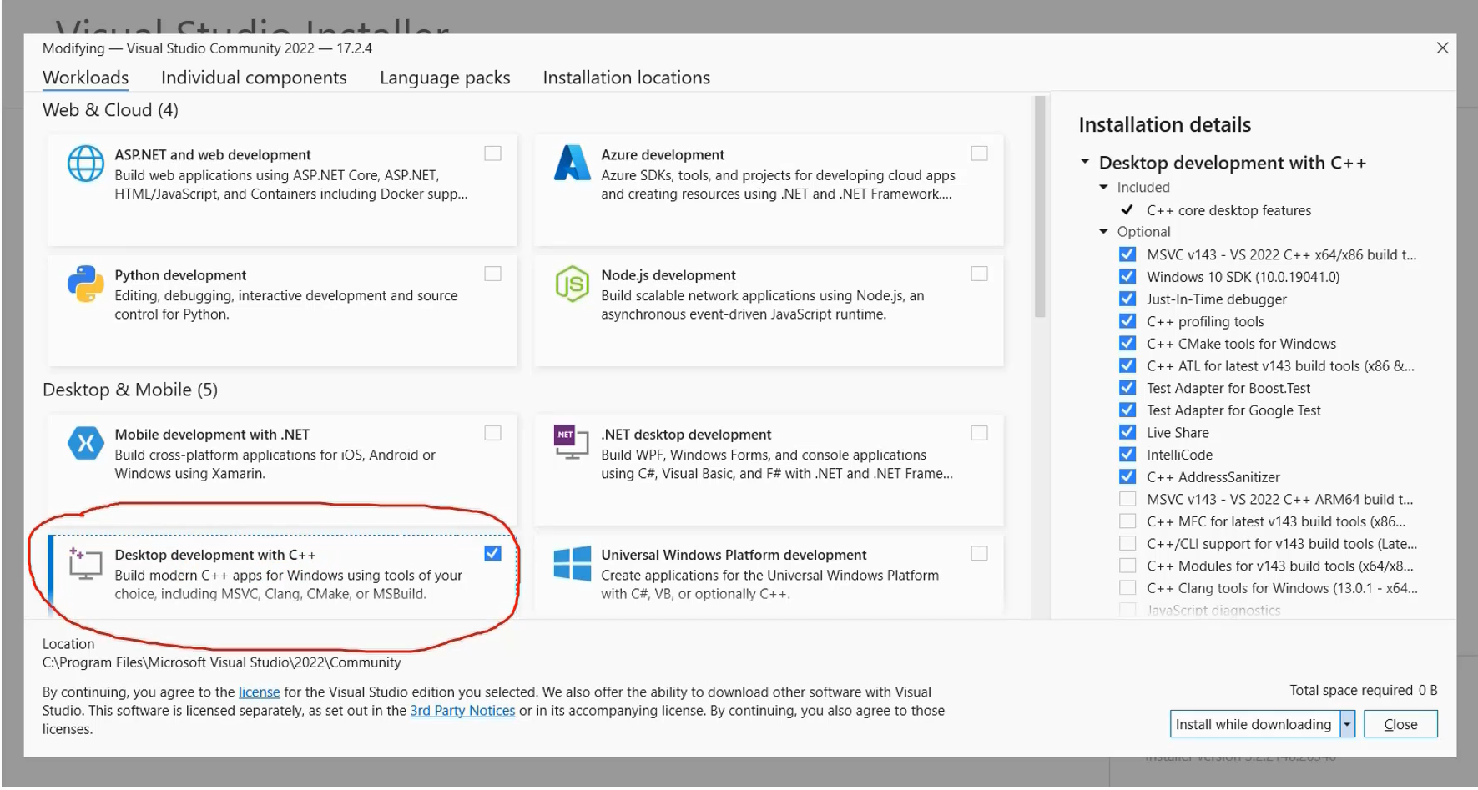Open the Language packs tab
The width and height of the screenshot is (1478, 790).
445,78
